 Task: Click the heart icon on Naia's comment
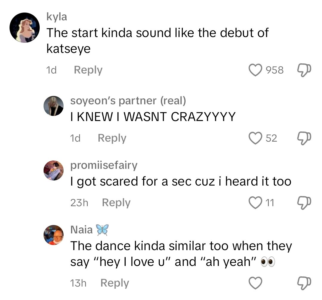tap(255, 283)
